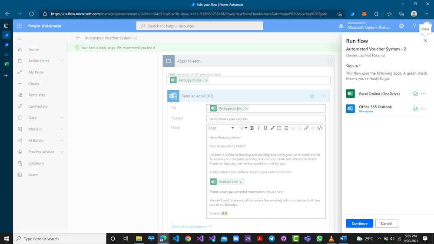
Task: Expand the Process advisor menu
Action: point(62,152)
